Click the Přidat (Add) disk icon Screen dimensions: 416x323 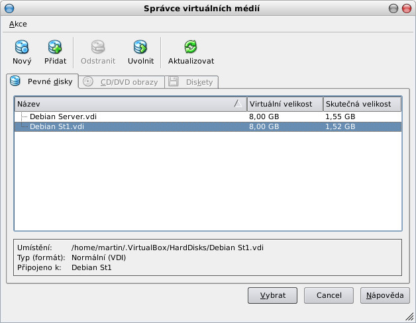click(55, 47)
